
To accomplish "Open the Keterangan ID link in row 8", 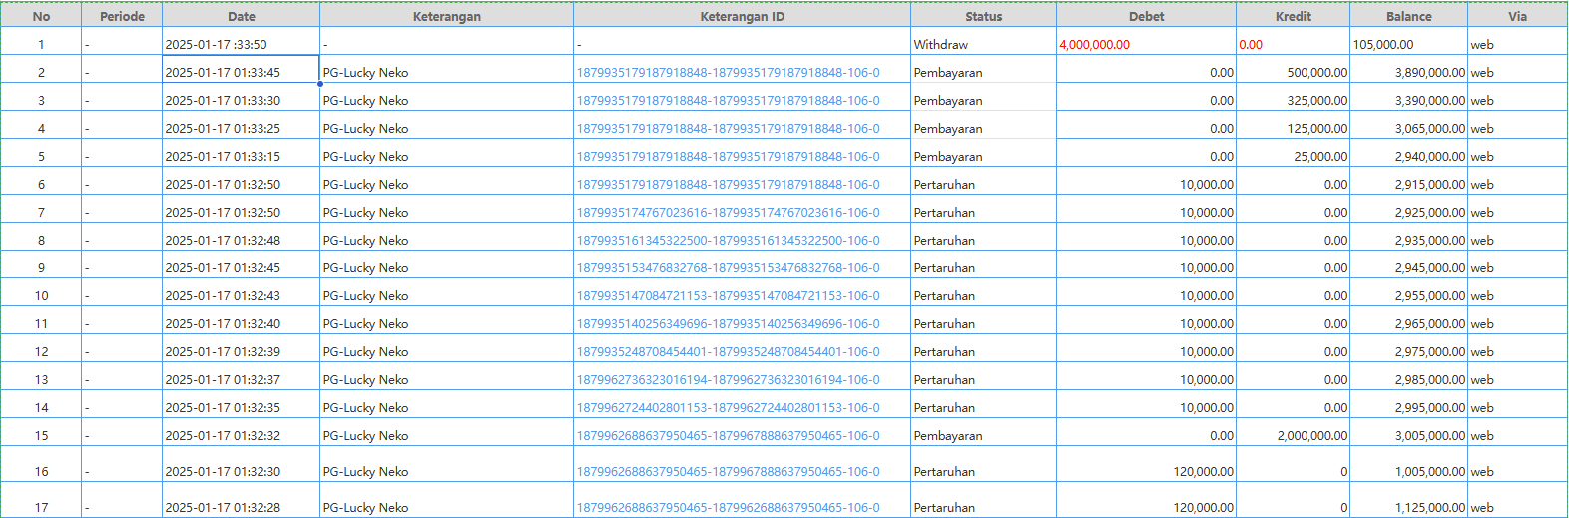I will click(x=728, y=241).
